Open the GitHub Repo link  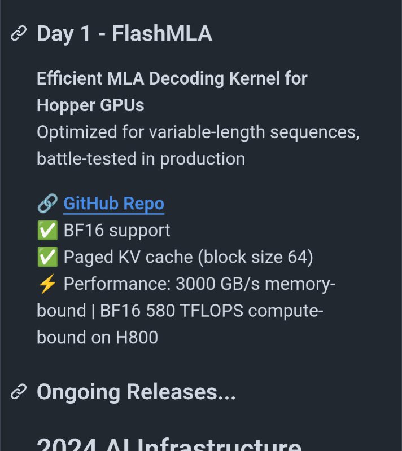113,204
